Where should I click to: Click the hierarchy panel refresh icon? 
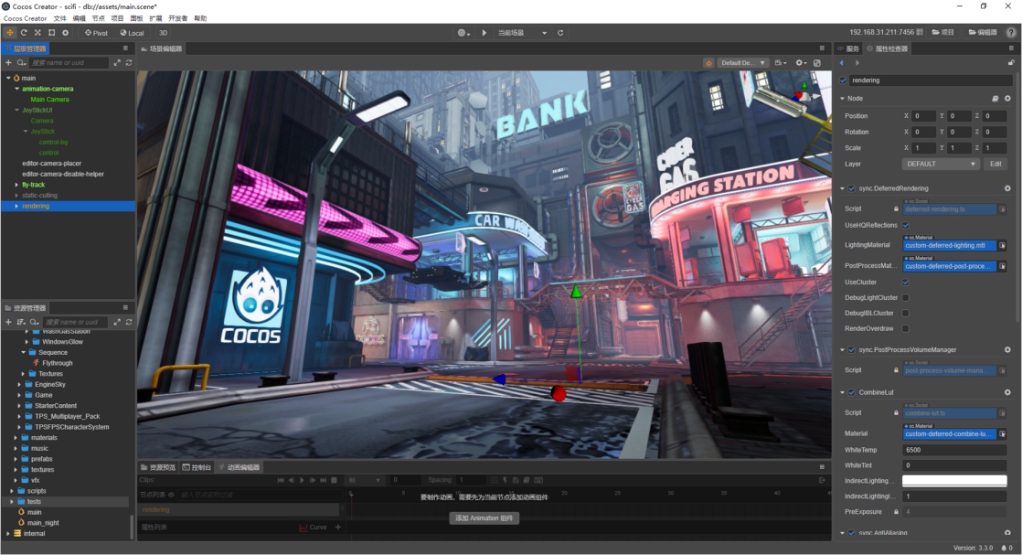tap(129, 63)
